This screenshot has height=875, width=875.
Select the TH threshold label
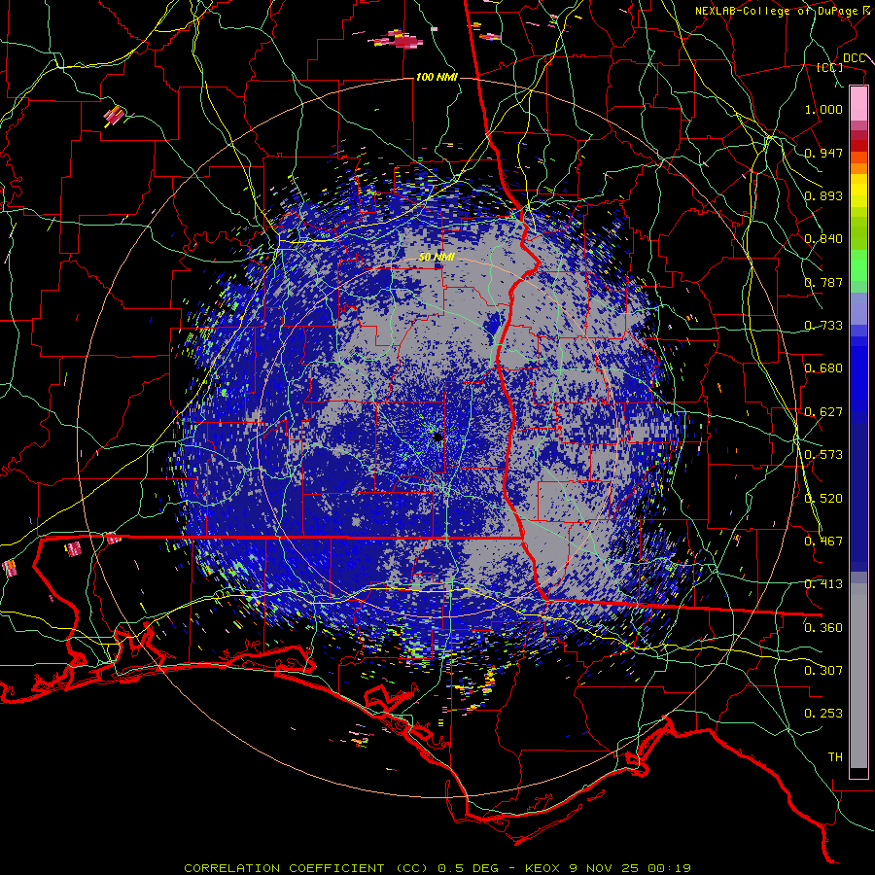tap(835, 757)
